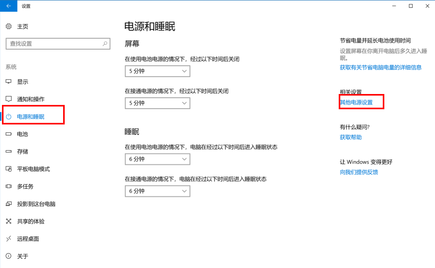Click the 通知和操作 message icon
Viewport: 435px width, 268px height.
click(x=9, y=99)
